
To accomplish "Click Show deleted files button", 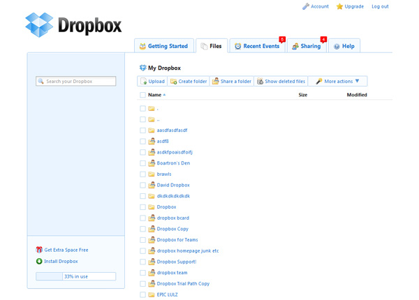I will point(281,81).
